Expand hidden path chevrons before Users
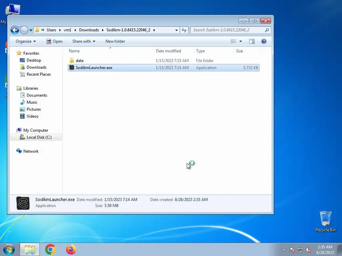Viewport: 342px width, 256px height. pyautogui.click(x=43, y=30)
